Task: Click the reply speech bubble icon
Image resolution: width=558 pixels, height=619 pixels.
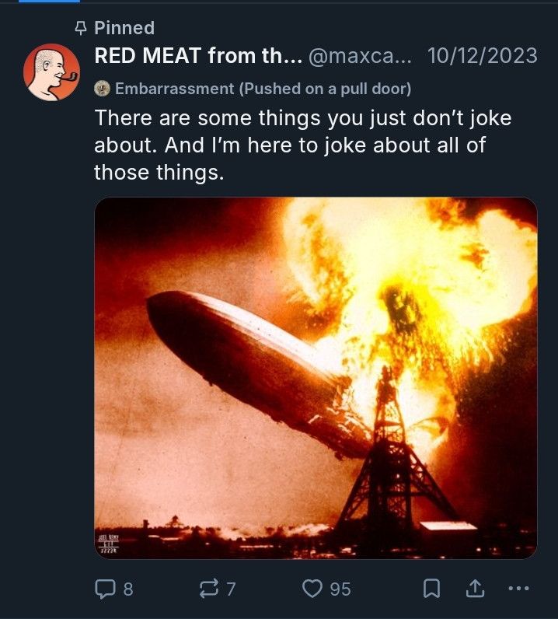Action: (x=104, y=589)
